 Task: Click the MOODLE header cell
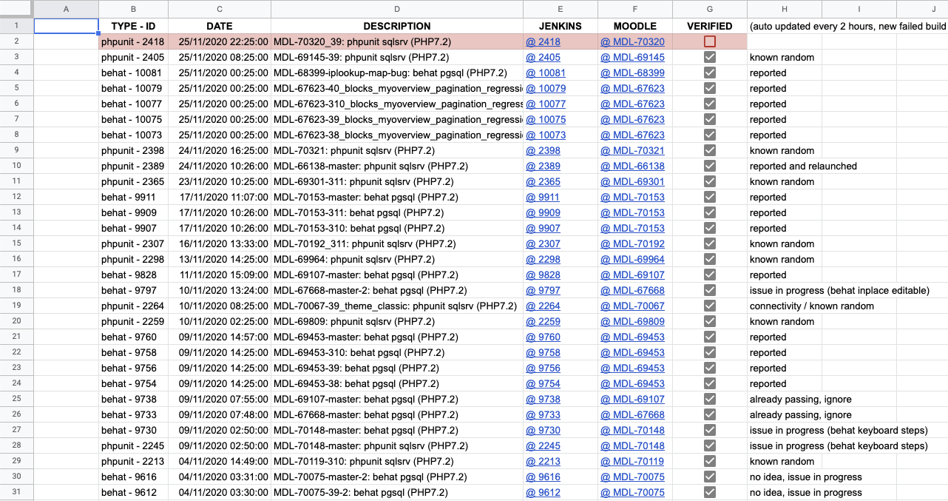[x=635, y=26]
